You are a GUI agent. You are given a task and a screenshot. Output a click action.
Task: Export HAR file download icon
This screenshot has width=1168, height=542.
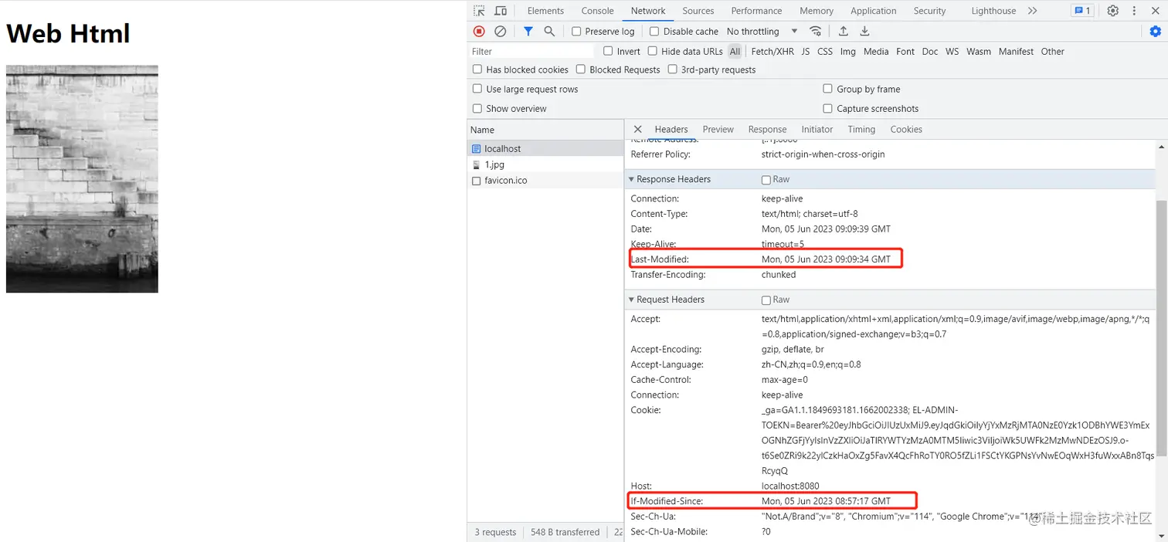pyautogui.click(x=865, y=31)
